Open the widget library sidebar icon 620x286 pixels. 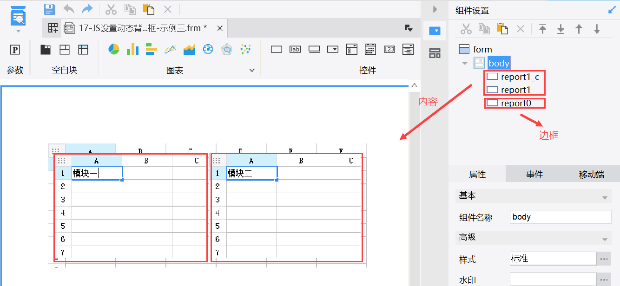tap(435, 53)
